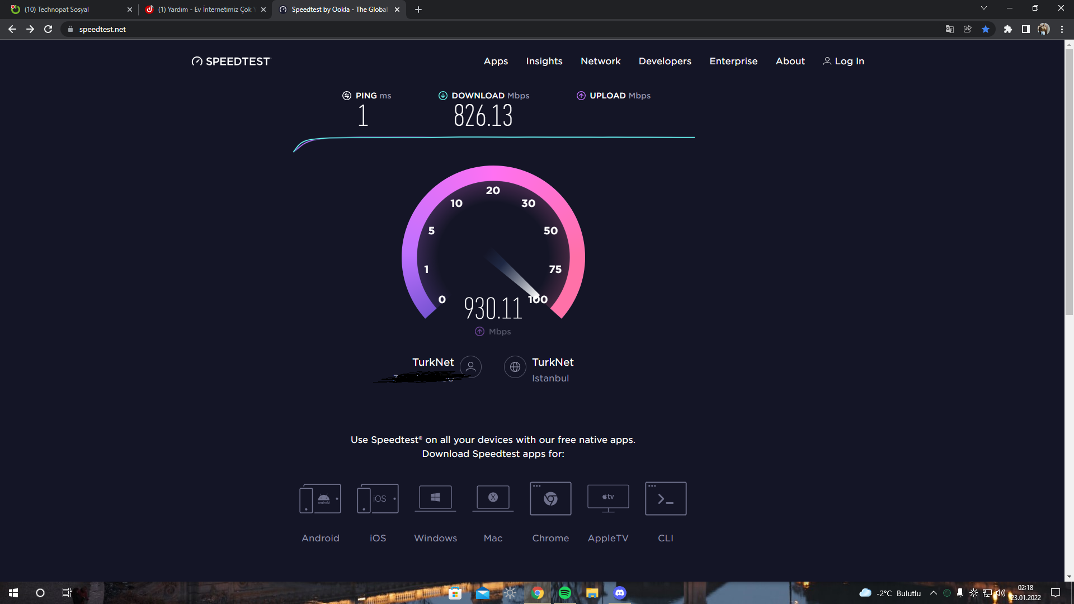Go to the SPEEDTEST logo home link
The image size is (1074, 604).
coord(230,62)
